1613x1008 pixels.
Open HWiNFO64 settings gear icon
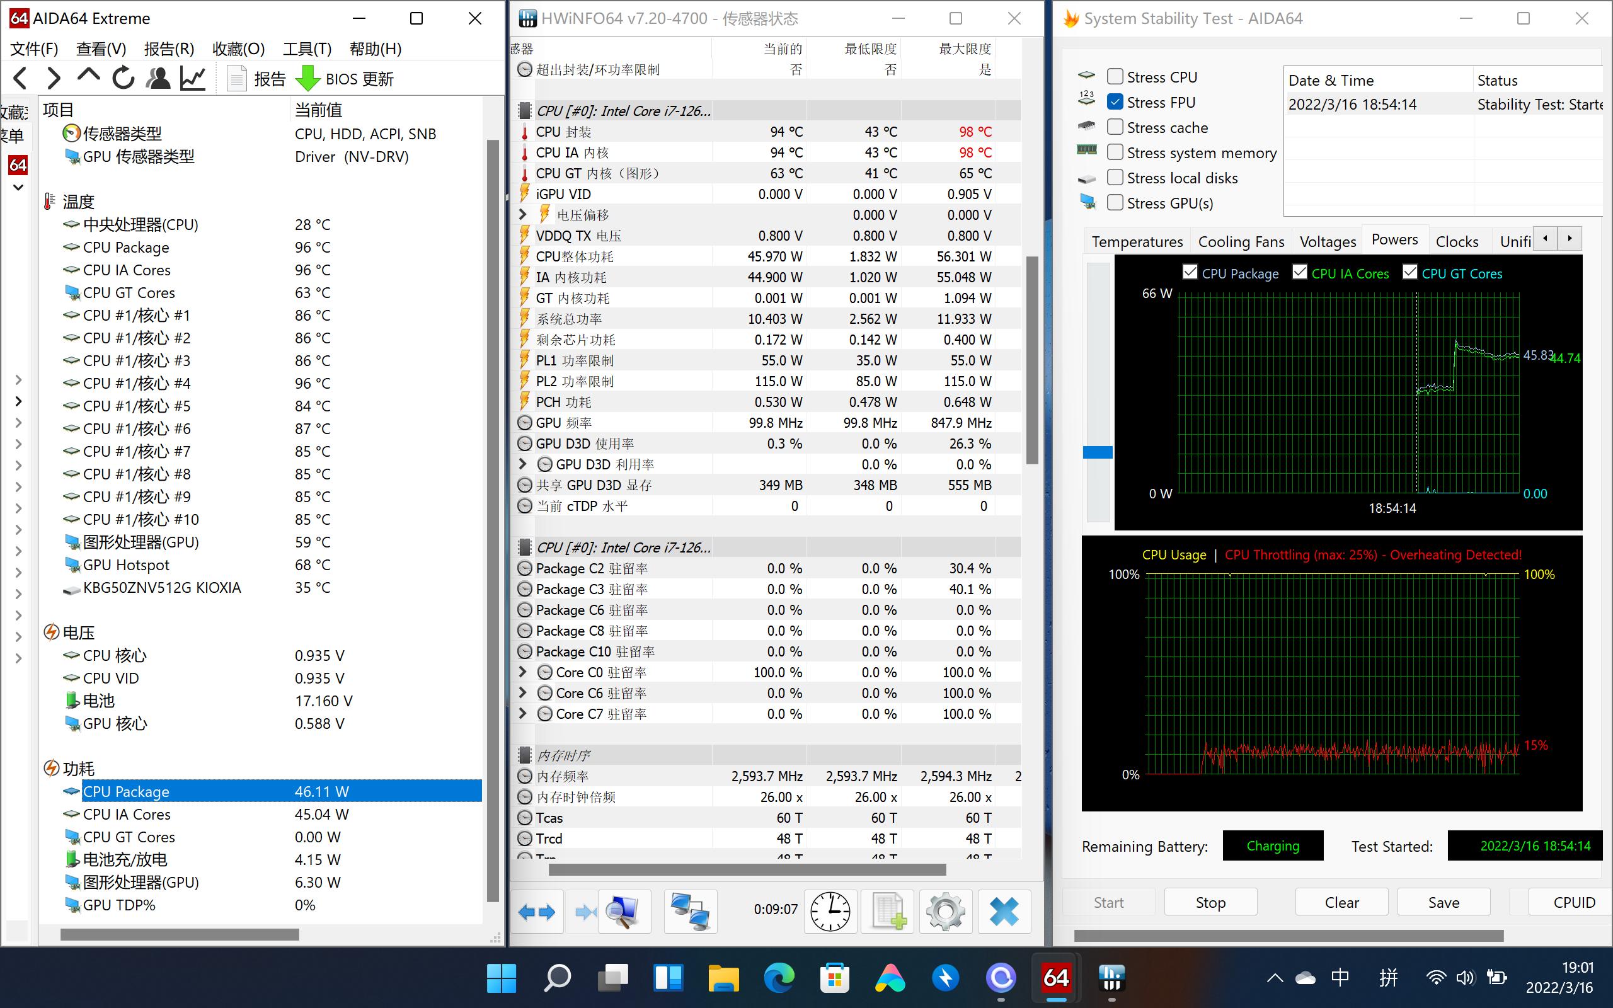point(946,911)
